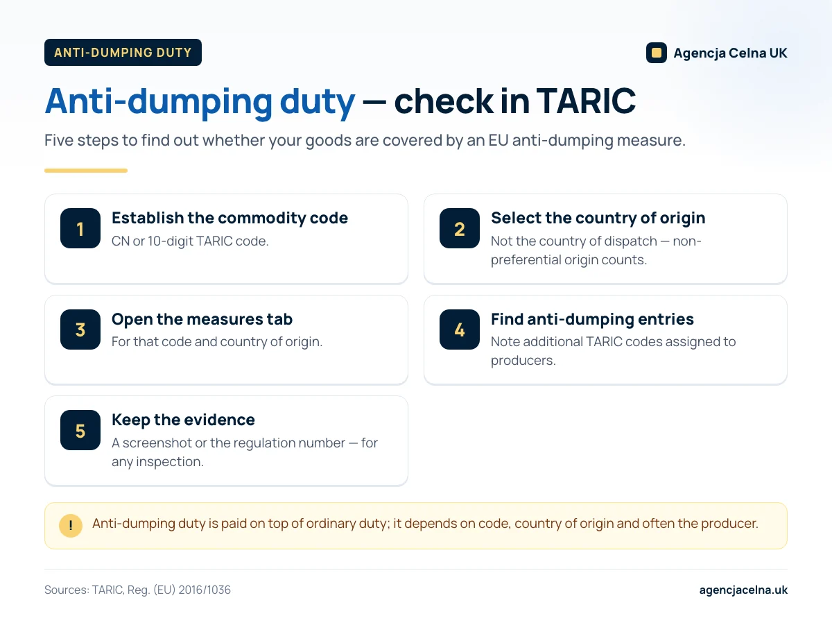
Task: Click 'A screenshot or the regulation number' description
Action: coord(245,452)
